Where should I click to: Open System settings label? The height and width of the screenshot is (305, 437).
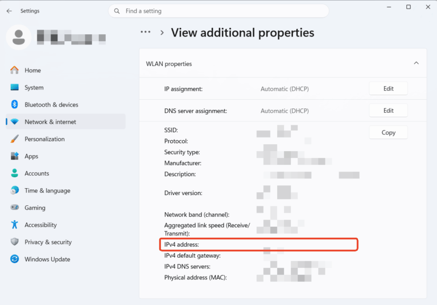click(x=34, y=88)
